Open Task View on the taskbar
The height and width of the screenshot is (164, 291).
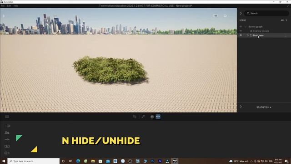(70, 161)
